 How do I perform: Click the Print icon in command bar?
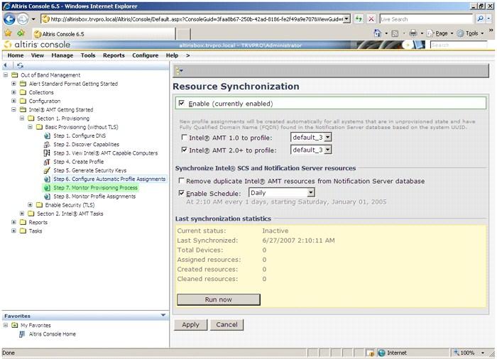pyautogui.click(x=413, y=33)
